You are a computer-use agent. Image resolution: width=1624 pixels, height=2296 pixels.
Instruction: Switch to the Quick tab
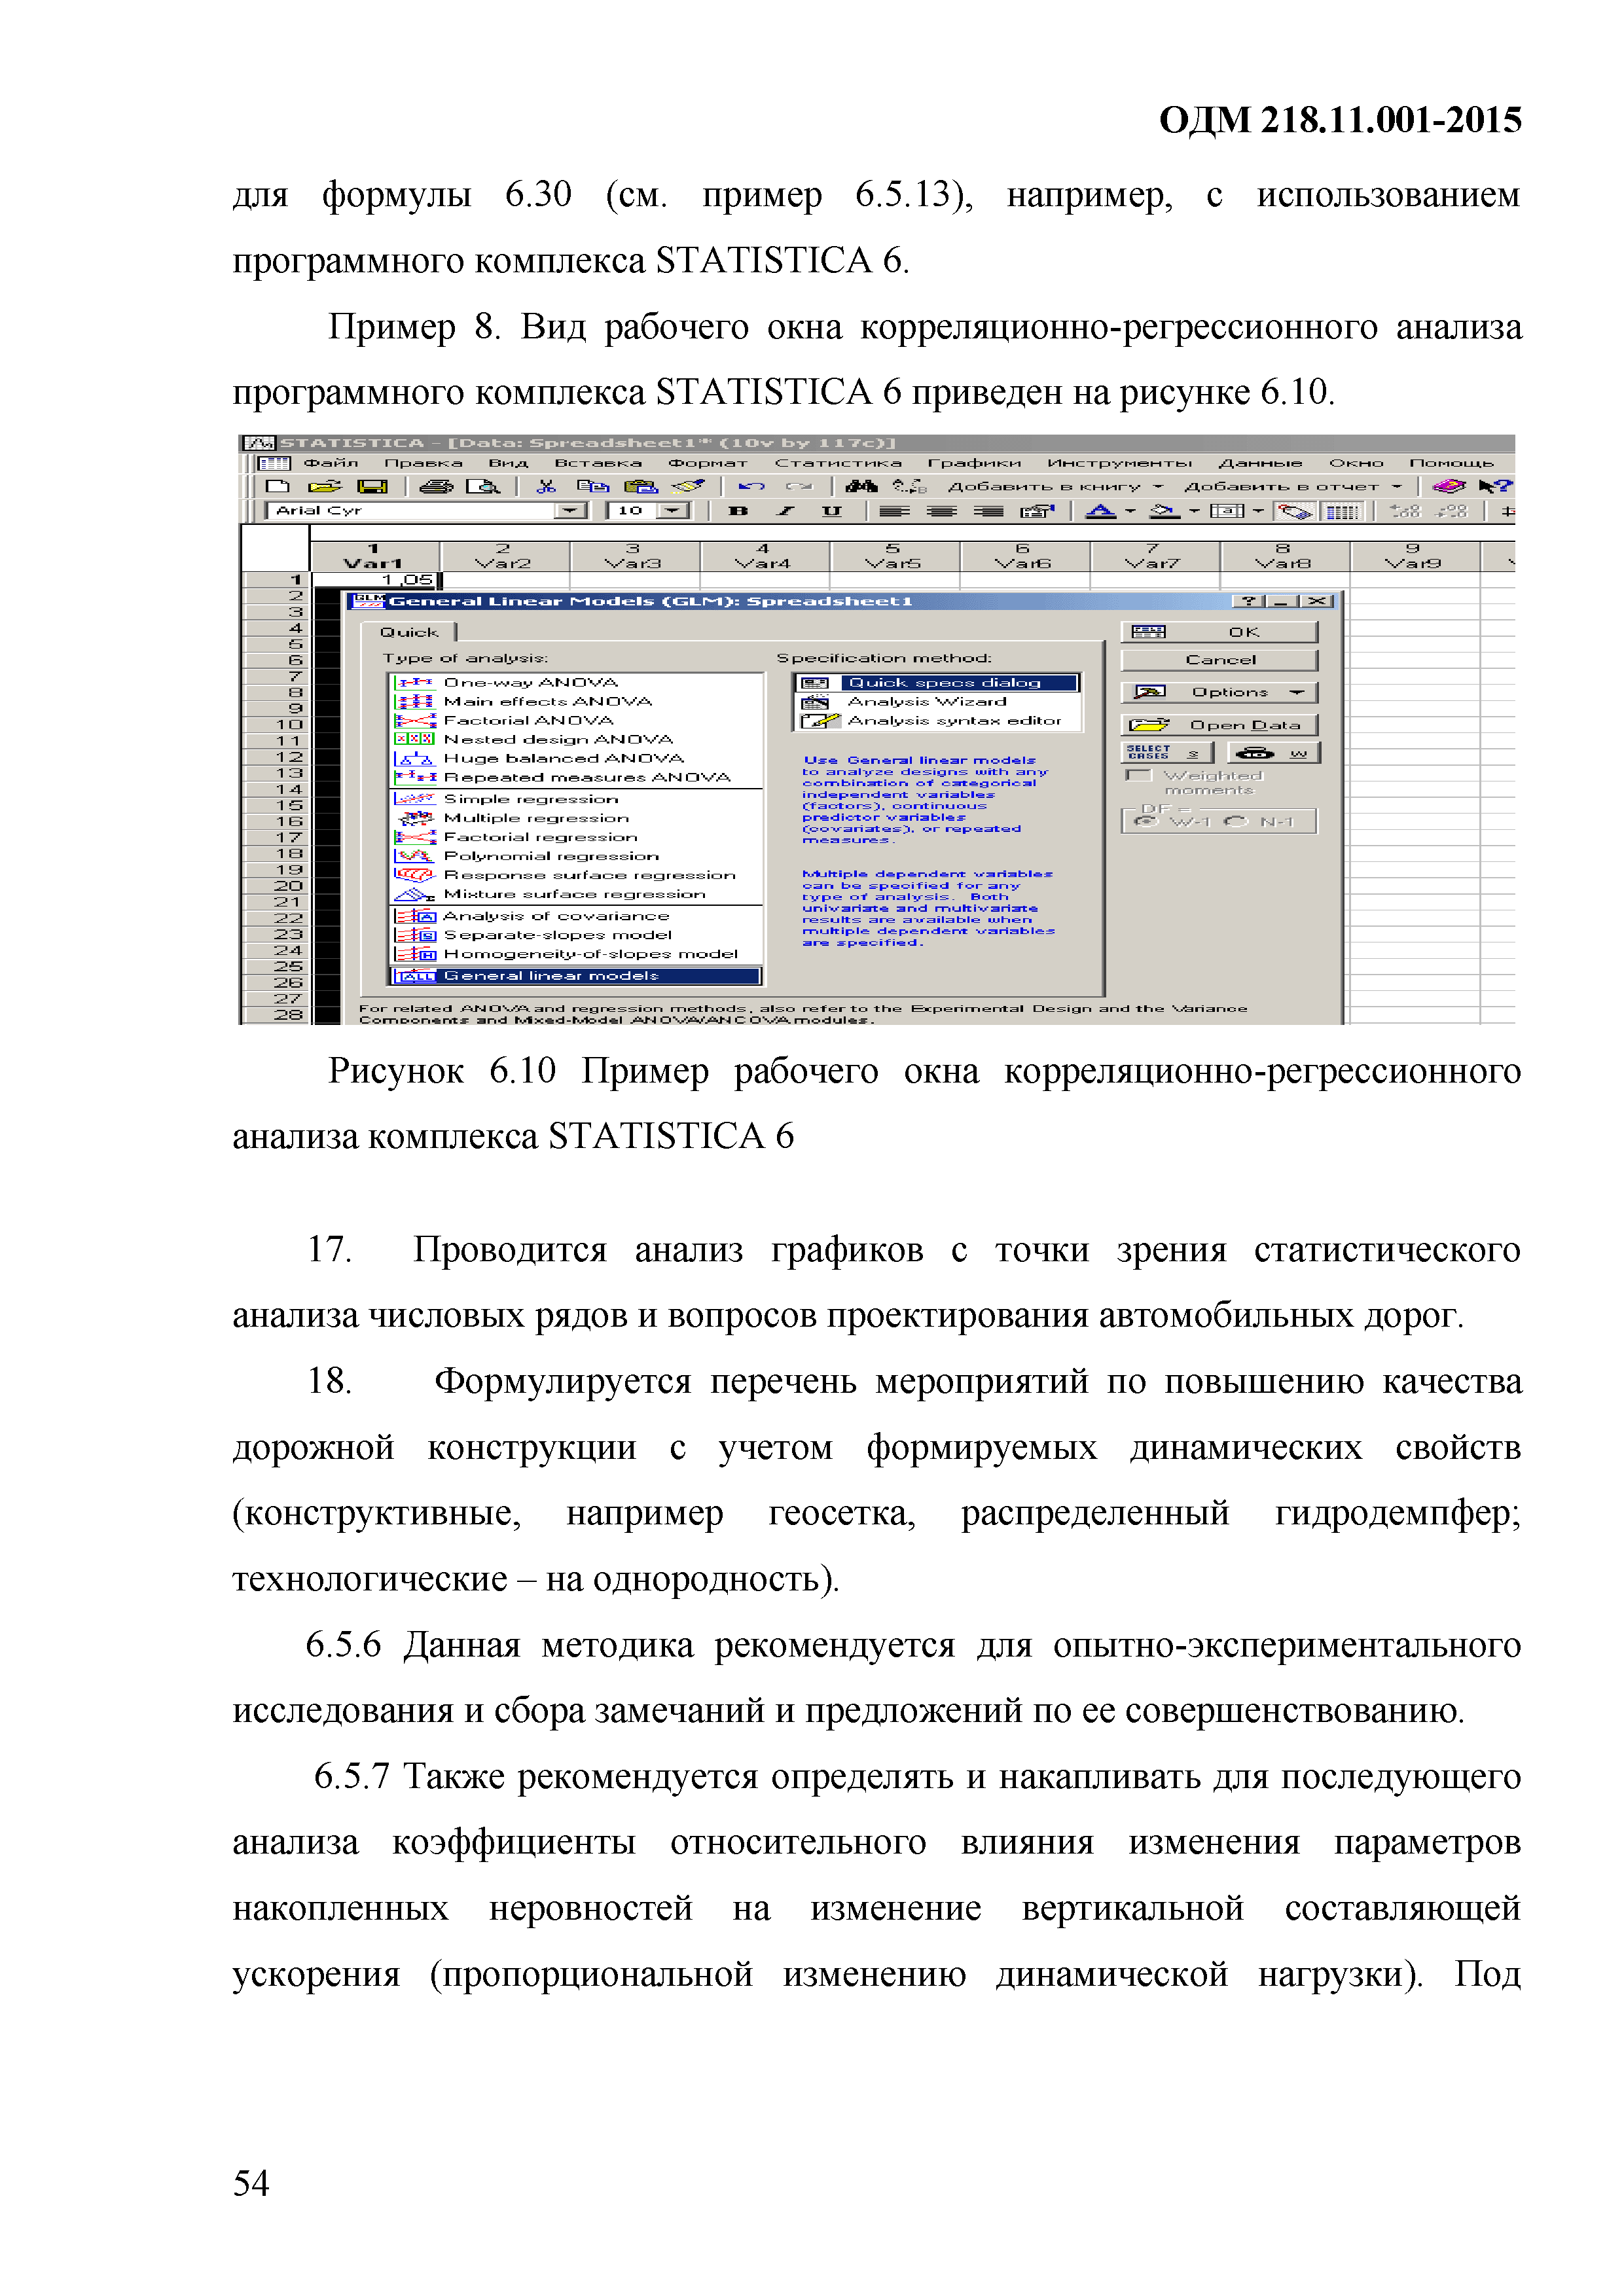(x=409, y=632)
